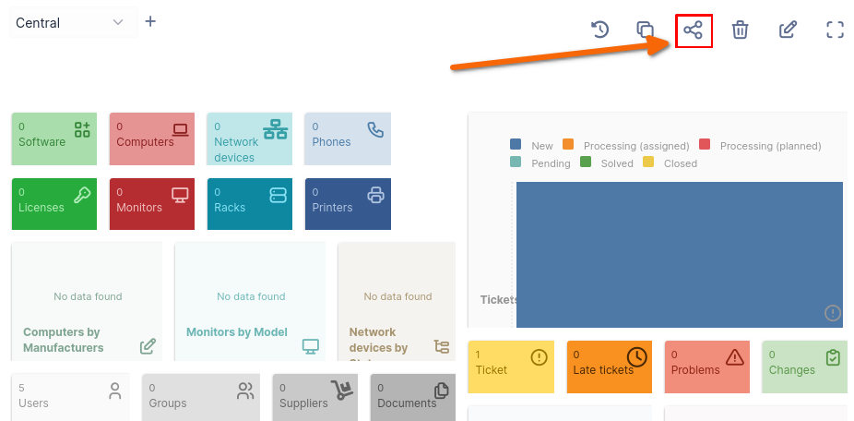Open the Licenses card
The width and height of the screenshot is (854, 421).
(x=55, y=204)
